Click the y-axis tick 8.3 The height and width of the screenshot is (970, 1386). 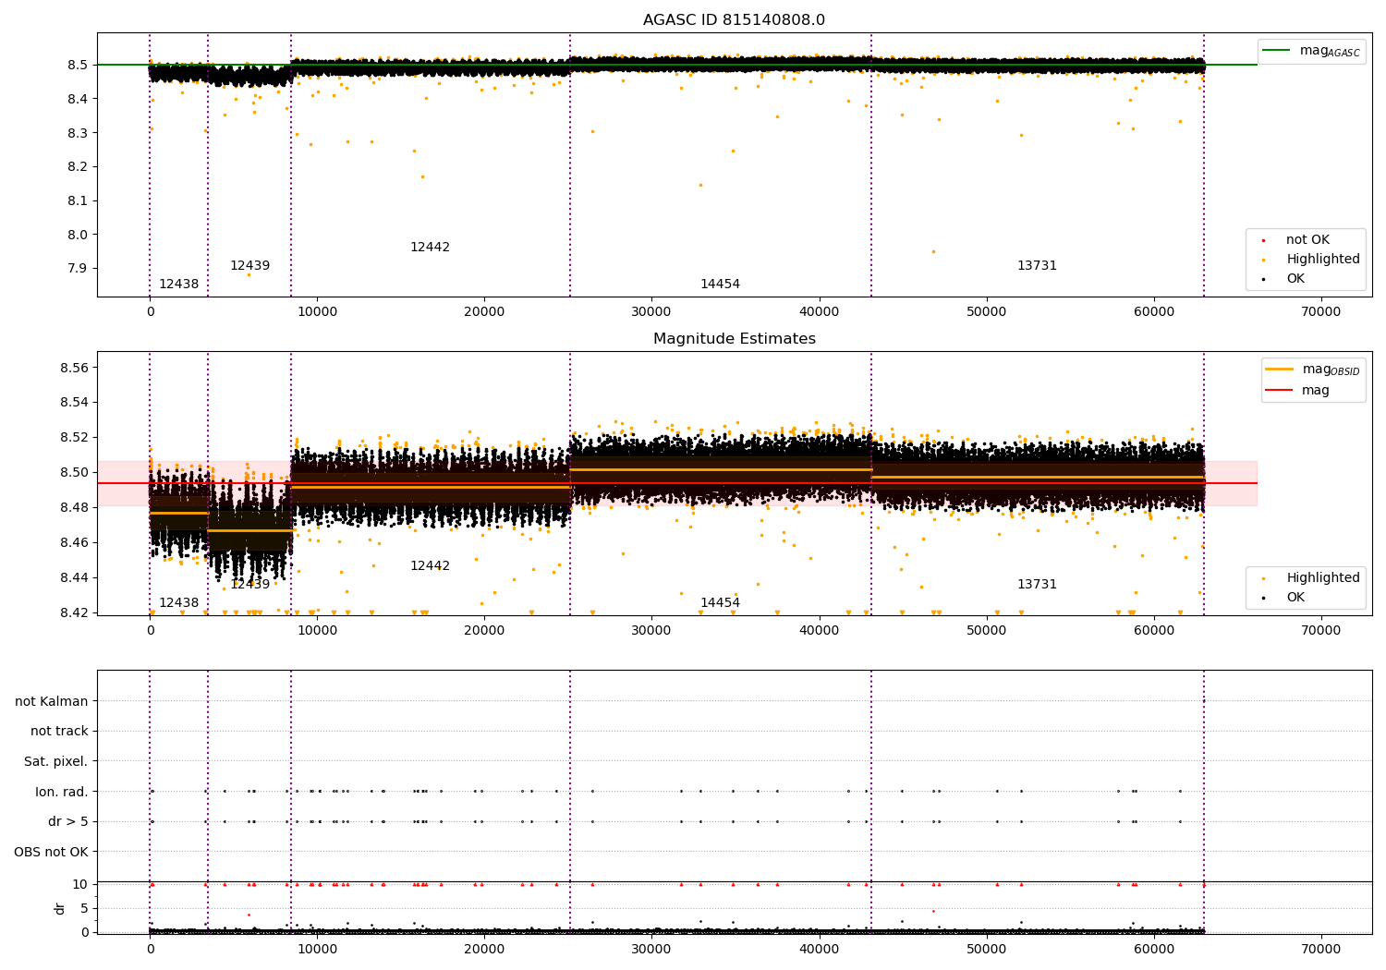79,133
